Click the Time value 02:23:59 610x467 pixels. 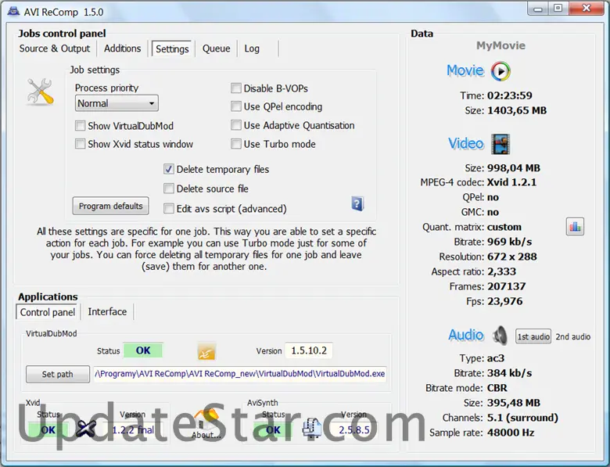point(510,95)
